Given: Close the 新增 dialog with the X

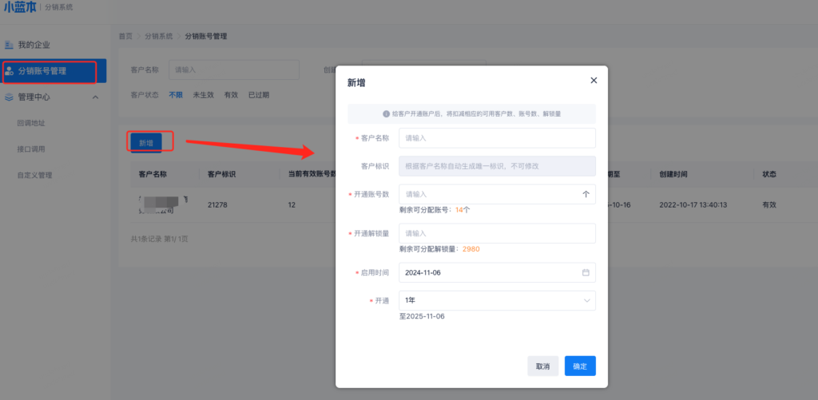Looking at the screenshot, I should [593, 81].
